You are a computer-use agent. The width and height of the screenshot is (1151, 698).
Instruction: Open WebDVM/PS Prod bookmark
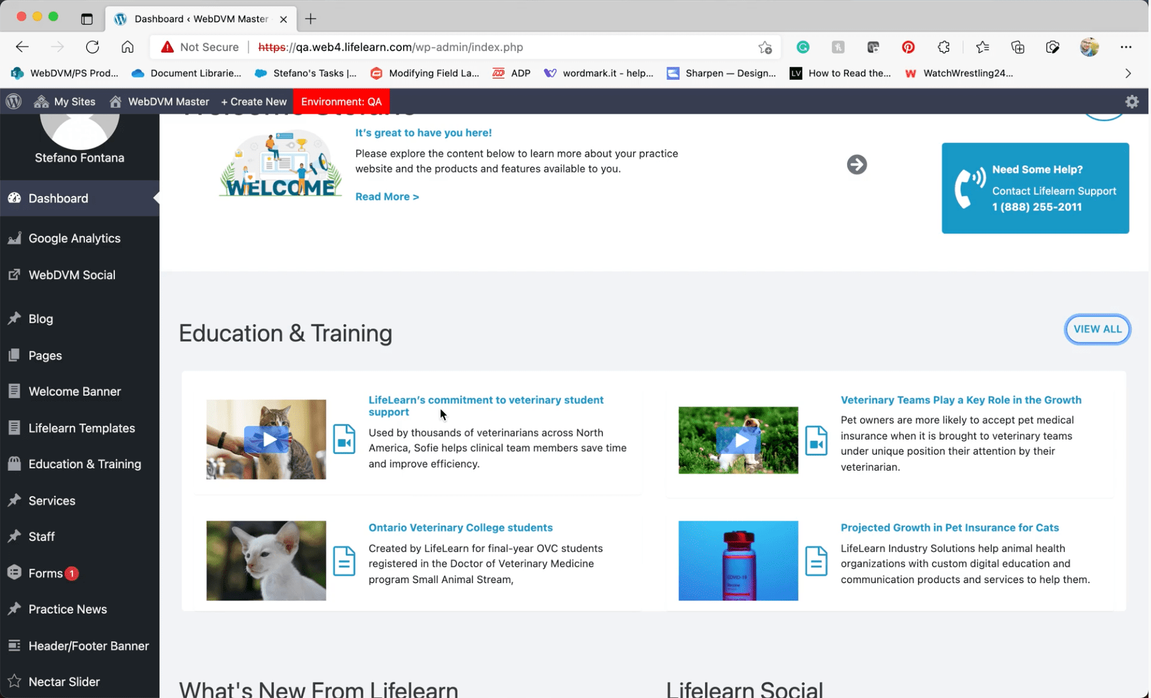coord(65,73)
